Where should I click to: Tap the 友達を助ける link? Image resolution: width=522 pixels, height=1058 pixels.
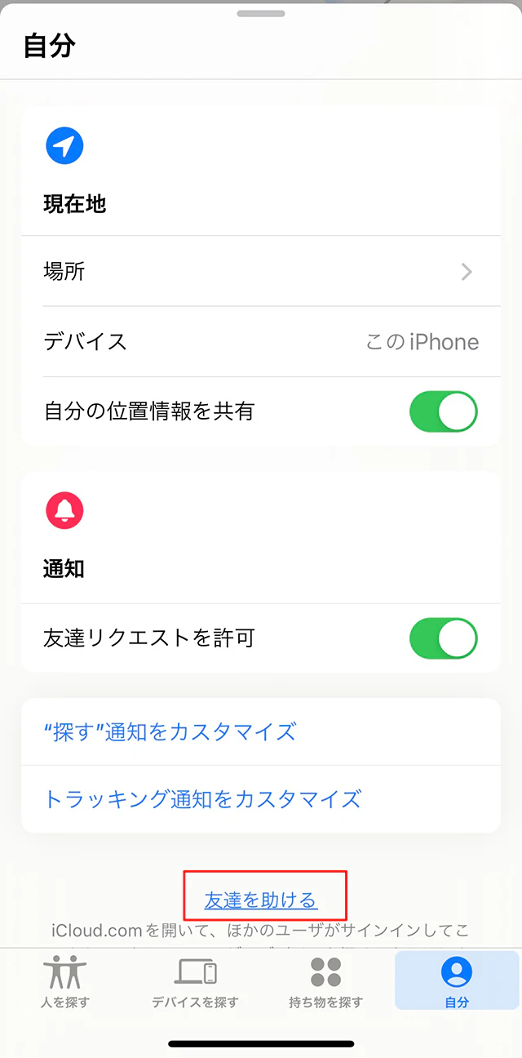261,900
